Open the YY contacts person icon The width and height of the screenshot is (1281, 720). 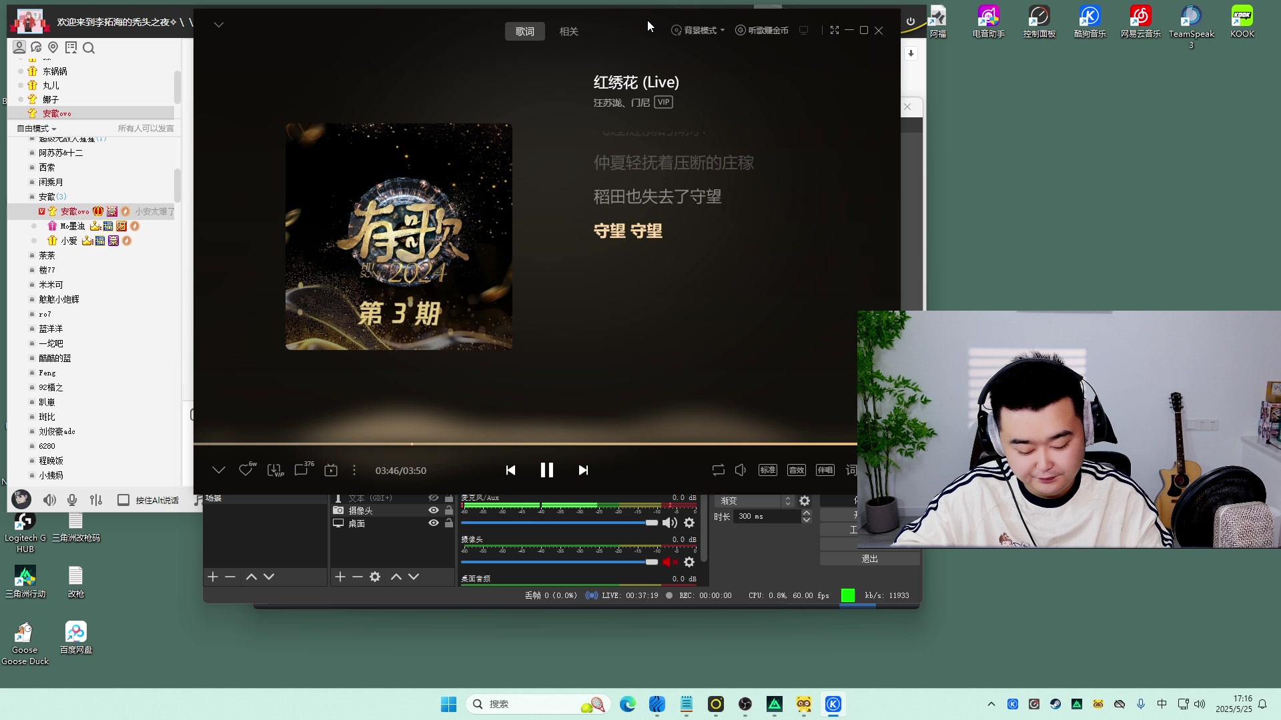[19, 47]
